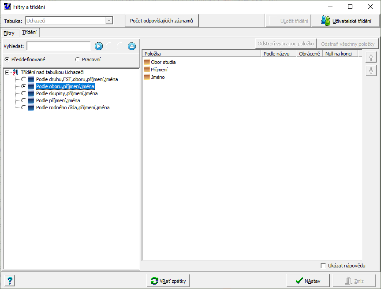Click the Vrať zpátky button
This screenshot has width=381, height=289.
pyautogui.click(x=168, y=281)
